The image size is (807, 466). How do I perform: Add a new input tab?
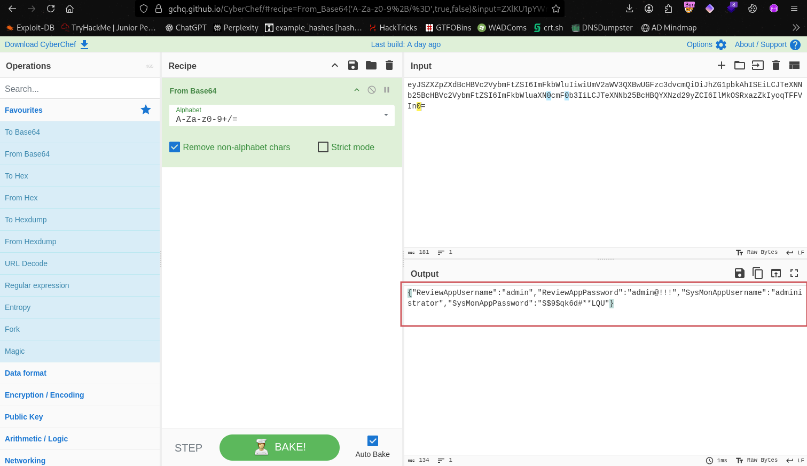722,65
